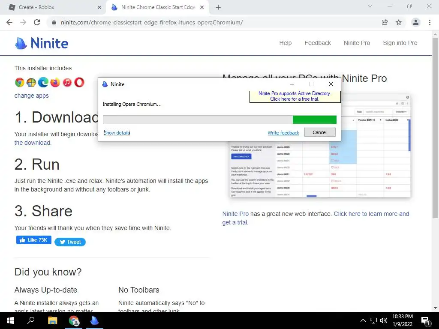Open the Help page link

coord(285,43)
